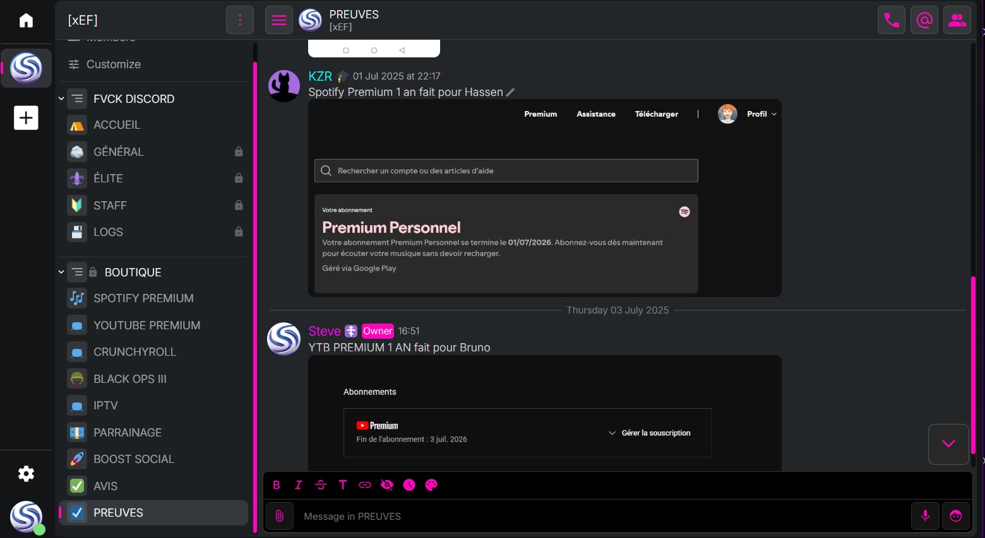Open the PARRAINAGE channel

(x=153, y=433)
